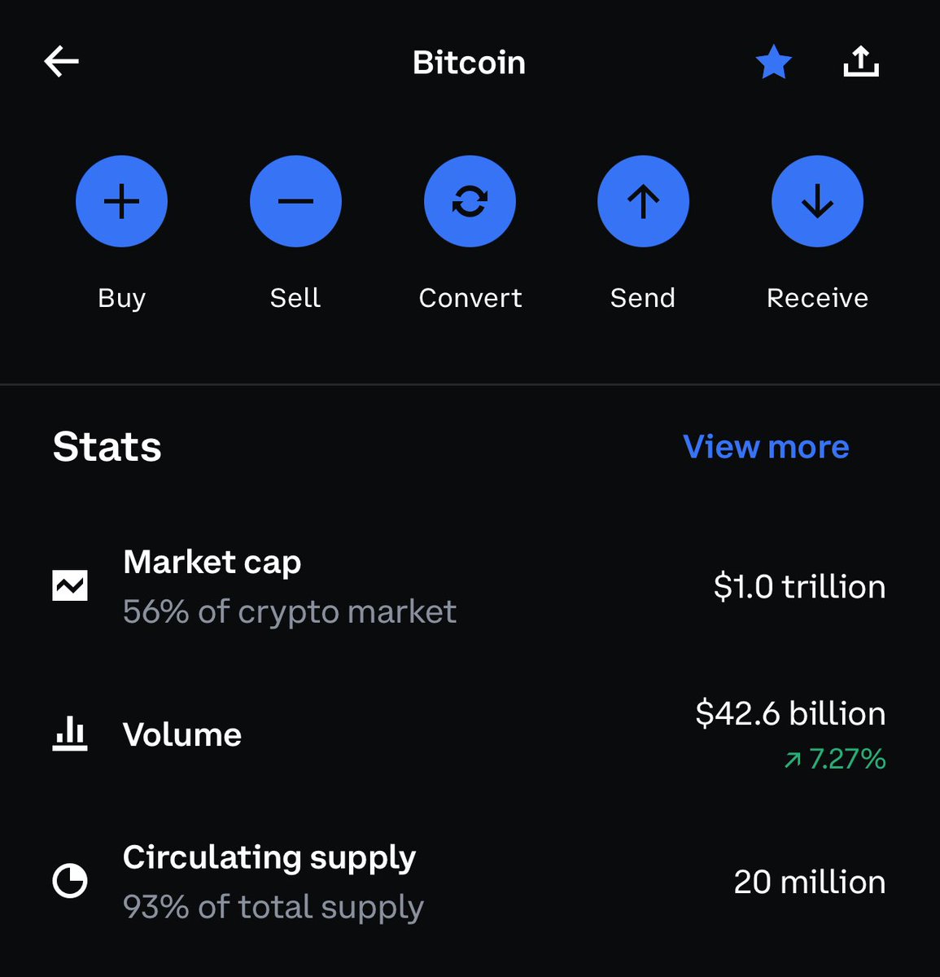The image size is (940, 977).
Task: Click the $1.0 trillion market cap value
Action: point(799,587)
